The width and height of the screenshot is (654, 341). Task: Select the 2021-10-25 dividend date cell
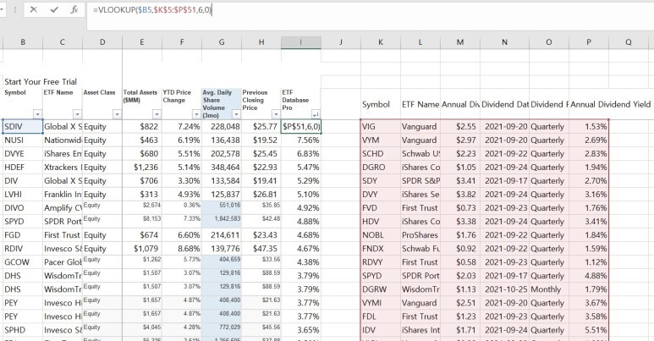[505, 289]
